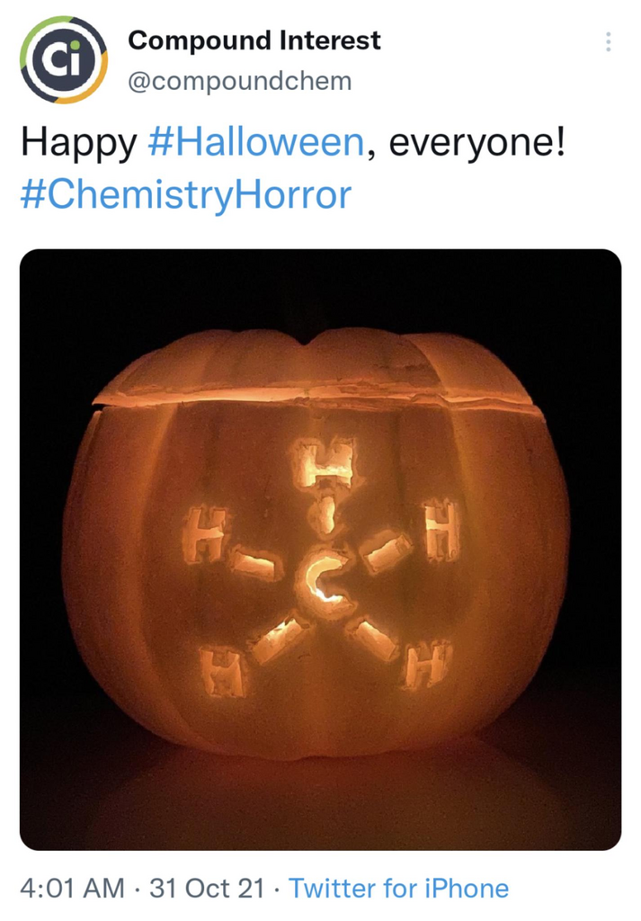
Task: Click the carved H at lower right of pumpkin
Action: 425,665
